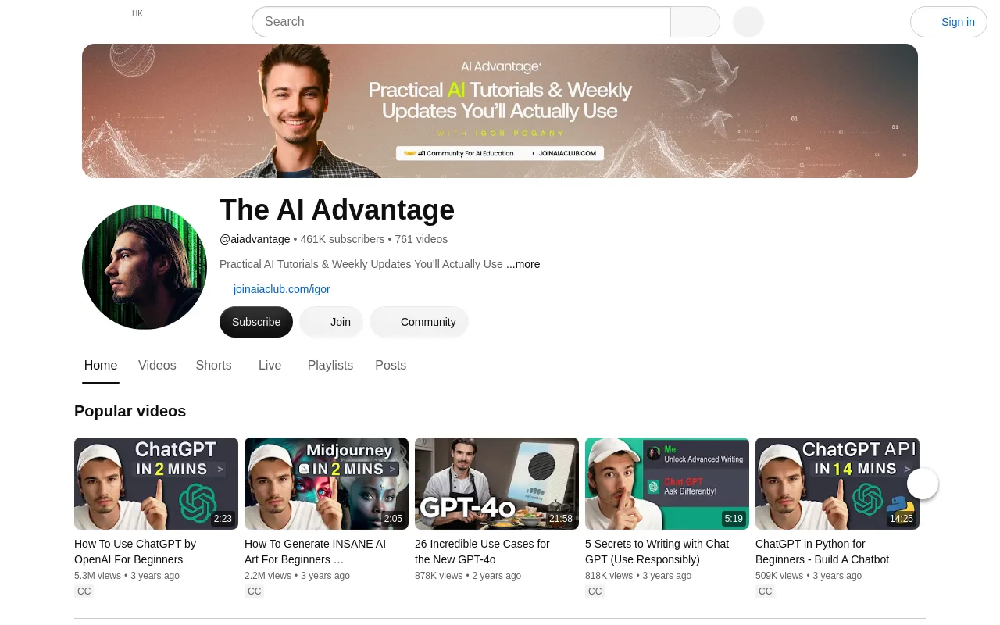
Task: Click the '761 videos' count text
Action: click(x=421, y=239)
